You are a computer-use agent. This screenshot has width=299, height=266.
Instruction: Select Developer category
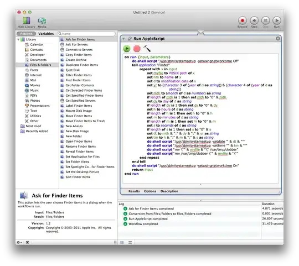pyautogui.click(x=37, y=55)
